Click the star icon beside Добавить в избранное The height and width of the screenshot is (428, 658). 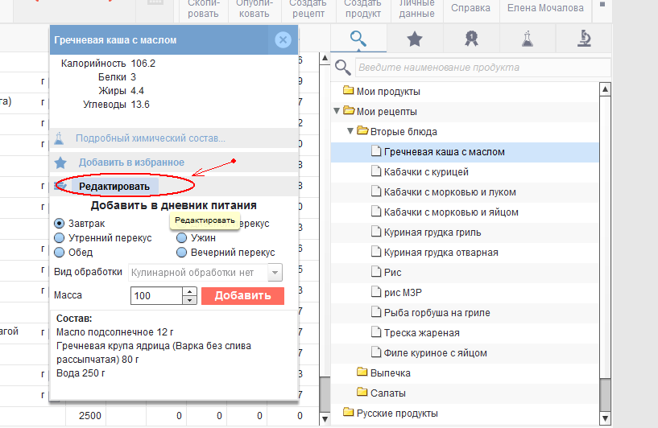point(60,163)
